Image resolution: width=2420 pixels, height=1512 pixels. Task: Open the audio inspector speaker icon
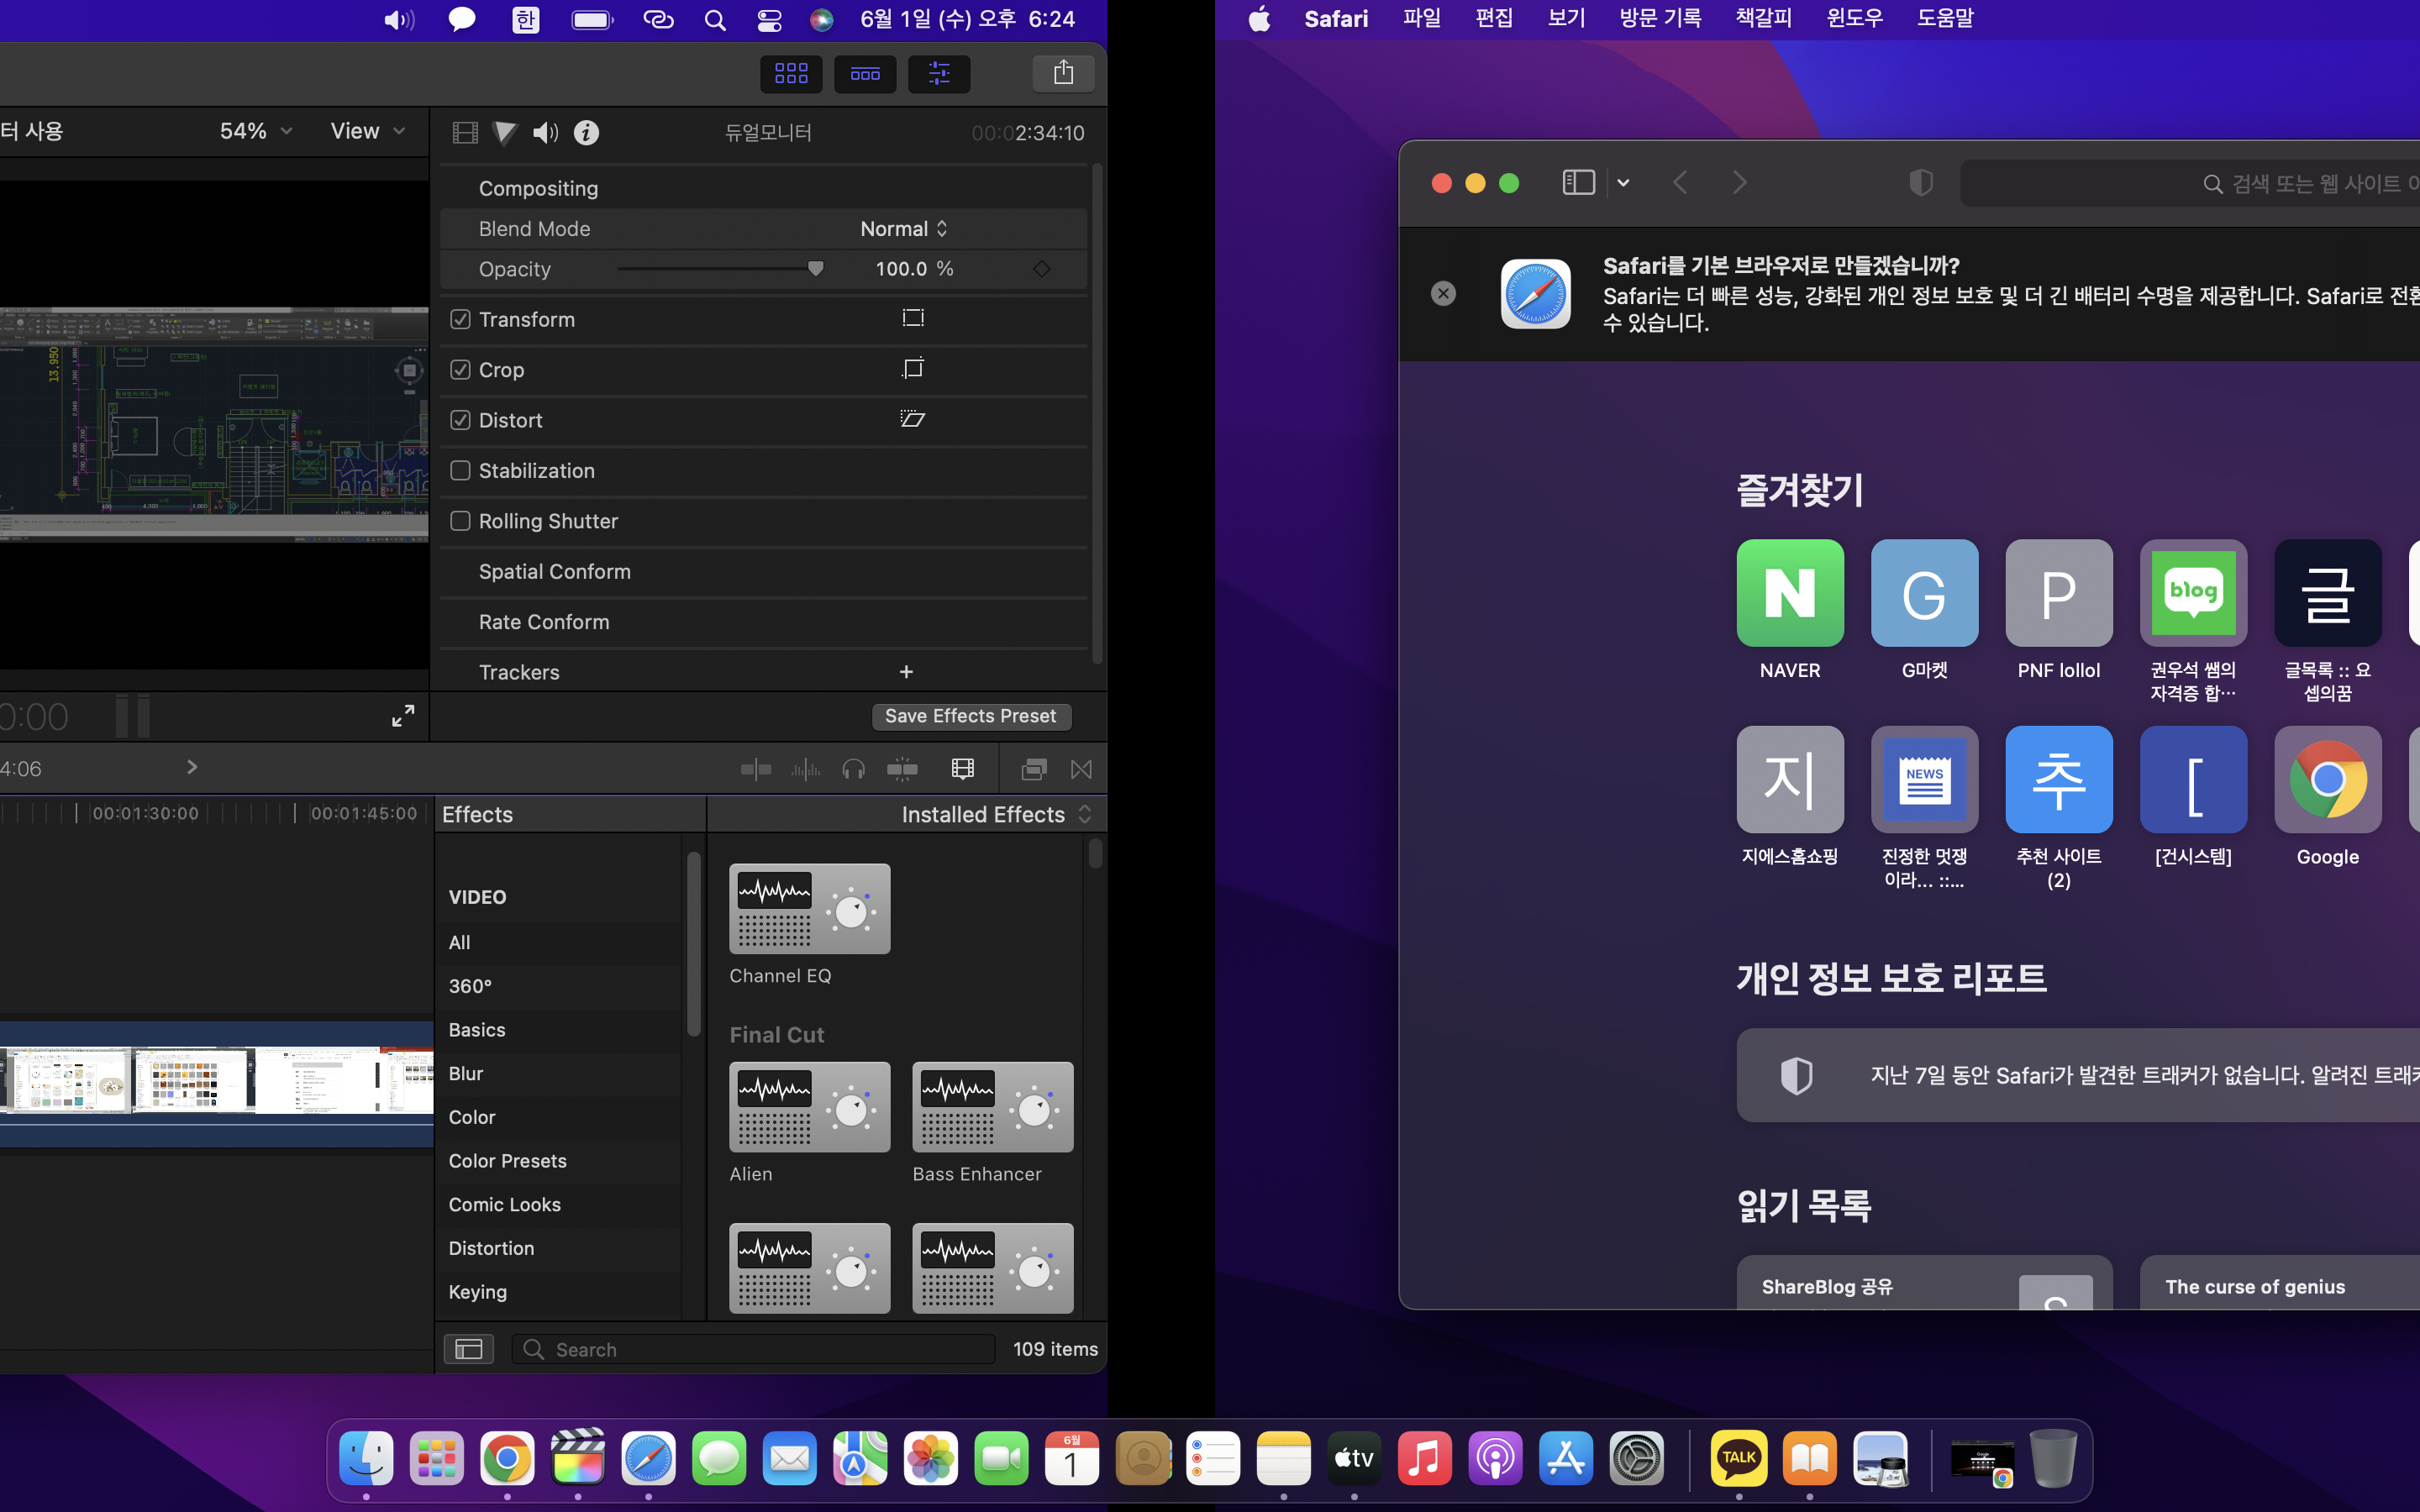pyautogui.click(x=545, y=133)
